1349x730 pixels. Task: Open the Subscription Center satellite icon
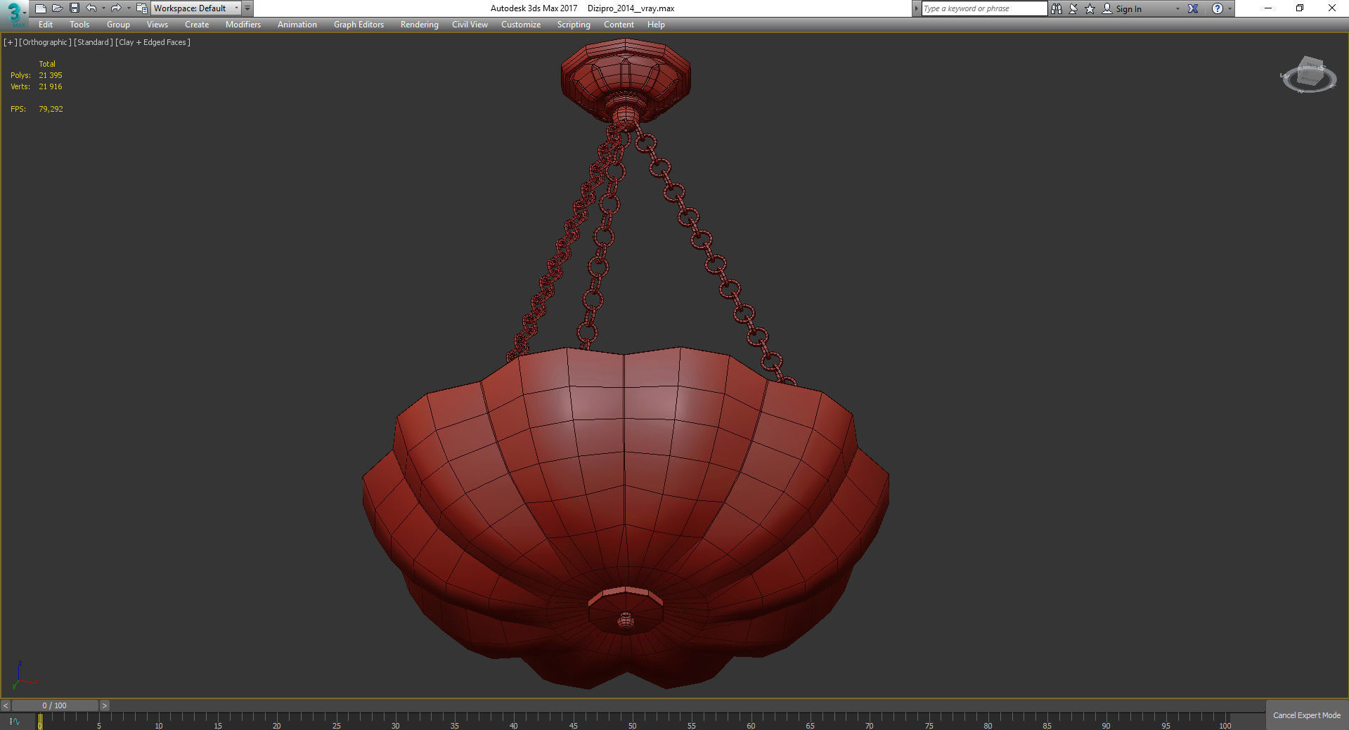click(1073, 8)
